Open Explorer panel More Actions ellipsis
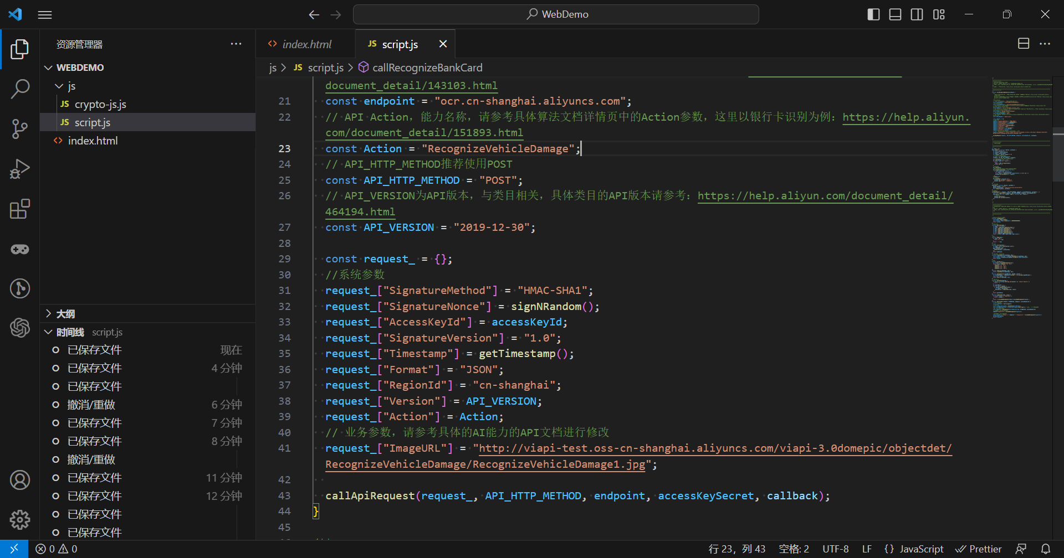The width and height of the screenshot is (1064, 558). coord(236,44)
